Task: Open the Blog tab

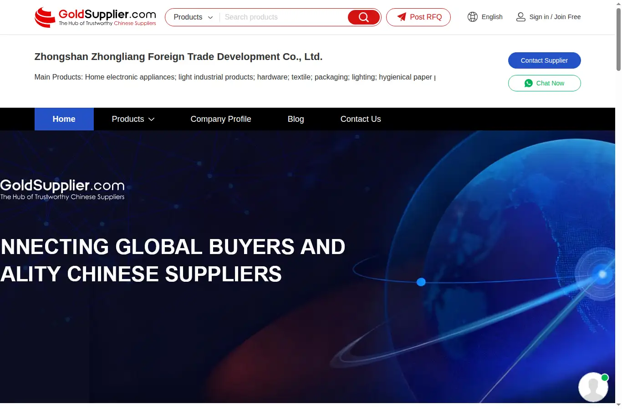Action: (x=296, y=119)
